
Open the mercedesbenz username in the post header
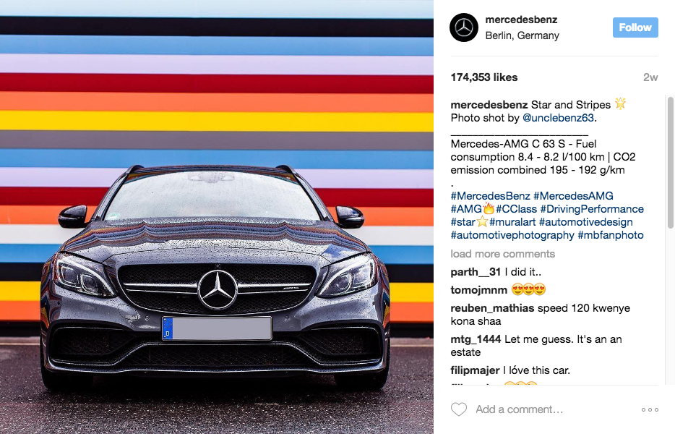click(521, 20)
